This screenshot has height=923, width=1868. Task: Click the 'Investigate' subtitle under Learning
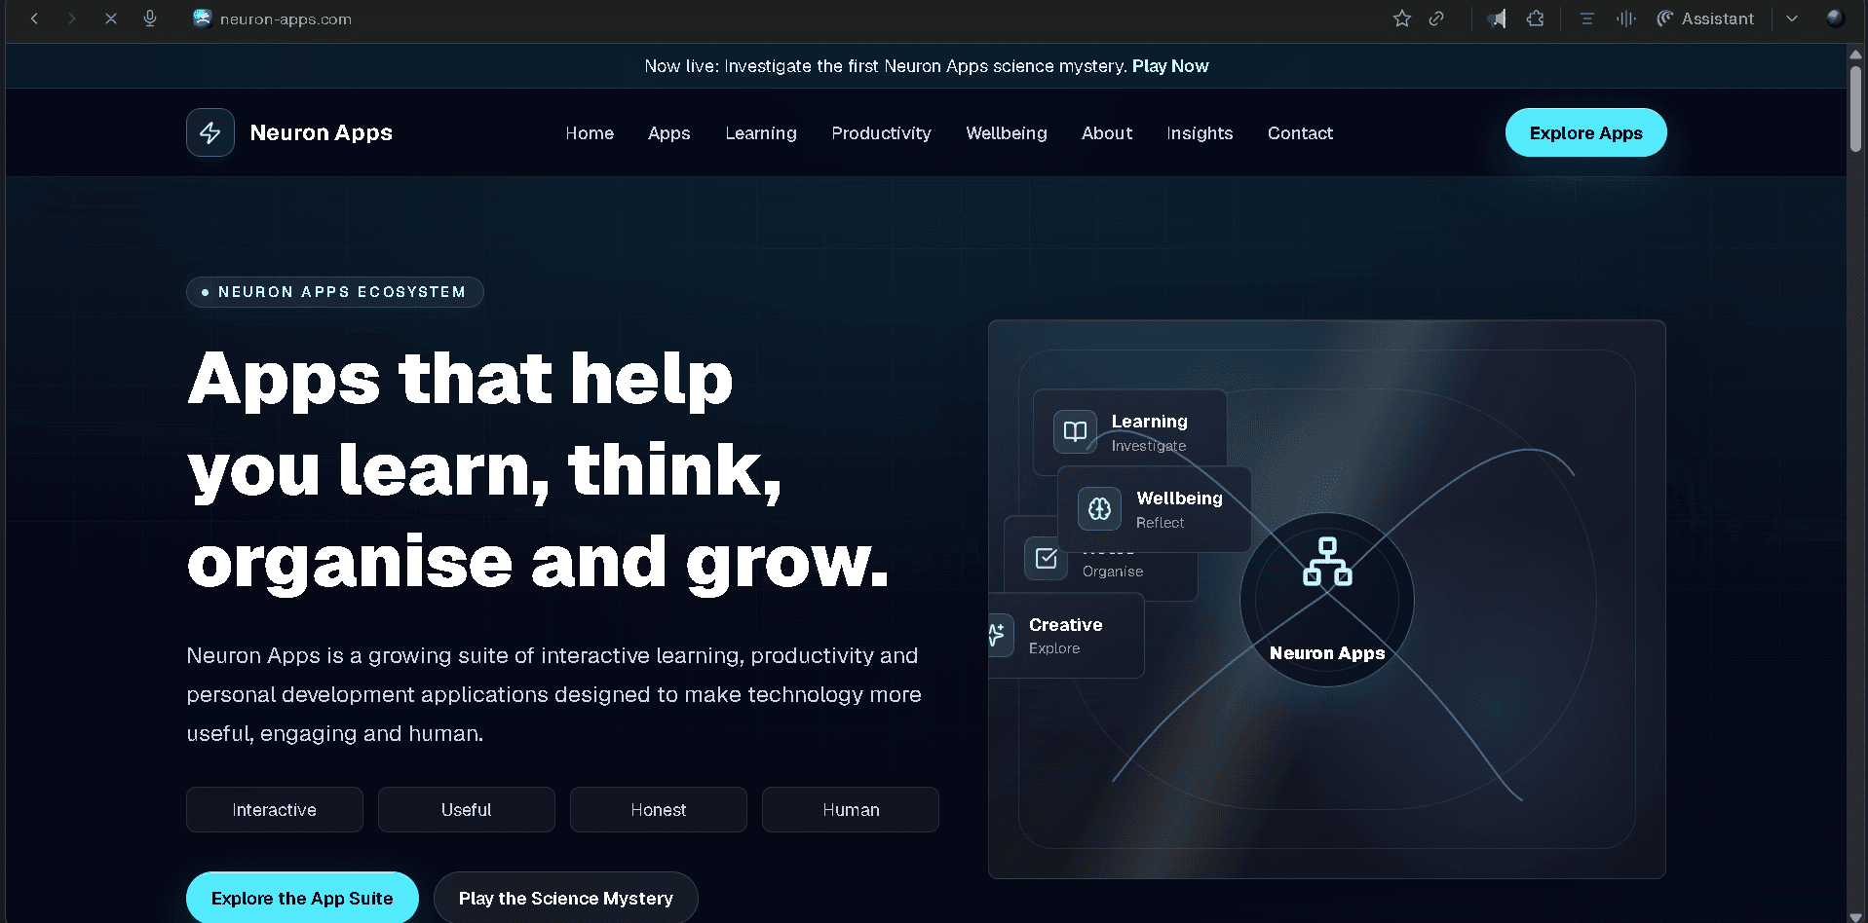[1149, 446]
